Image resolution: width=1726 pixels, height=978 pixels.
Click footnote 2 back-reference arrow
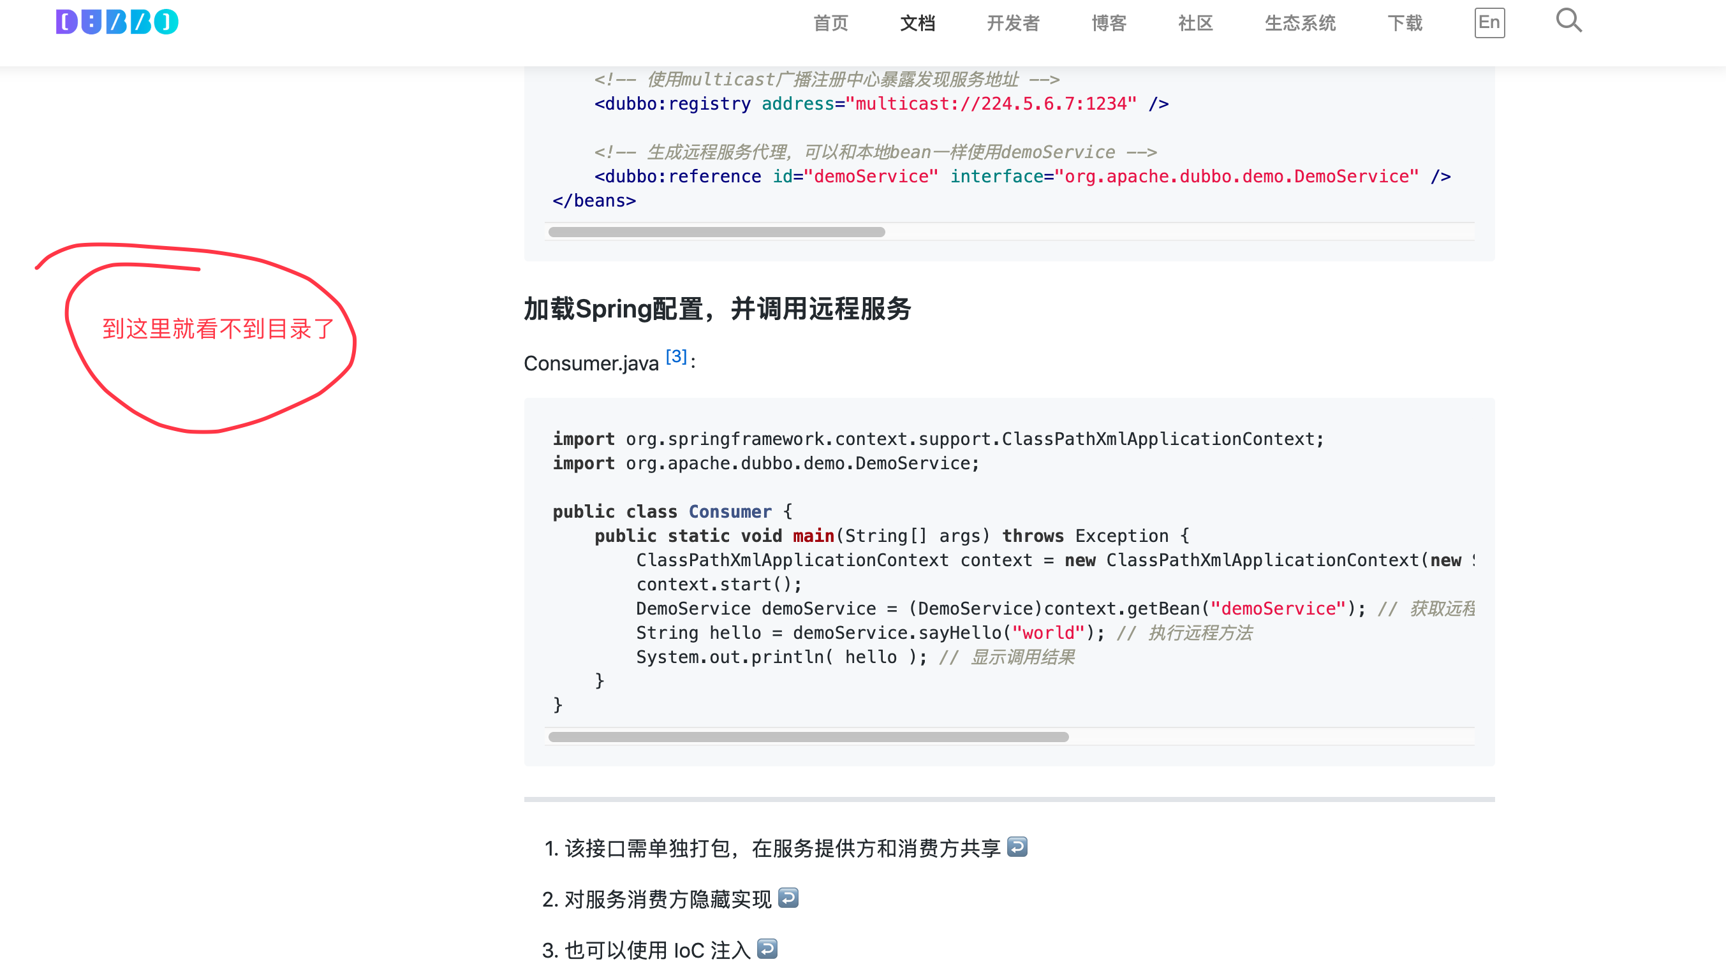tap(788, 898)
